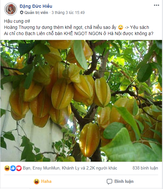Select the Hậu cung ơi! opening text
Screen dimensions: 163x189
(x=17, y=21)
